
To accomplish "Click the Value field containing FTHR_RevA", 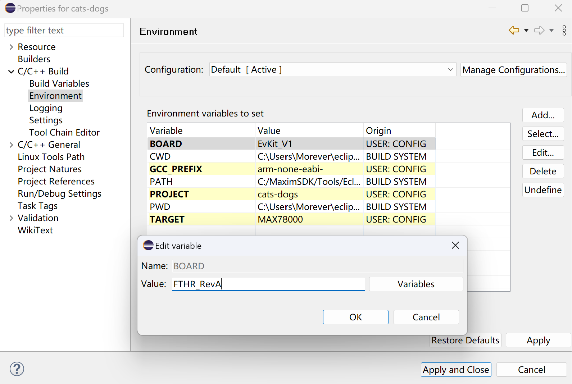I will [268, 284].
